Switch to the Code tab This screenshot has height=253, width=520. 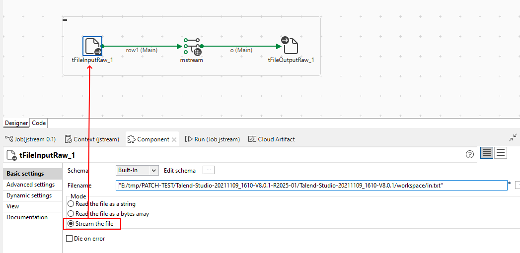point(38,123)
